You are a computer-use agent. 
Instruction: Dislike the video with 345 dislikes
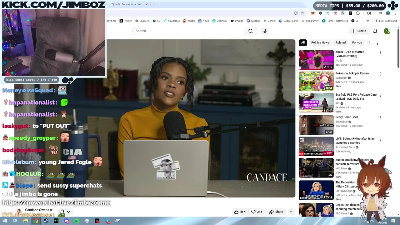[257, 212]
